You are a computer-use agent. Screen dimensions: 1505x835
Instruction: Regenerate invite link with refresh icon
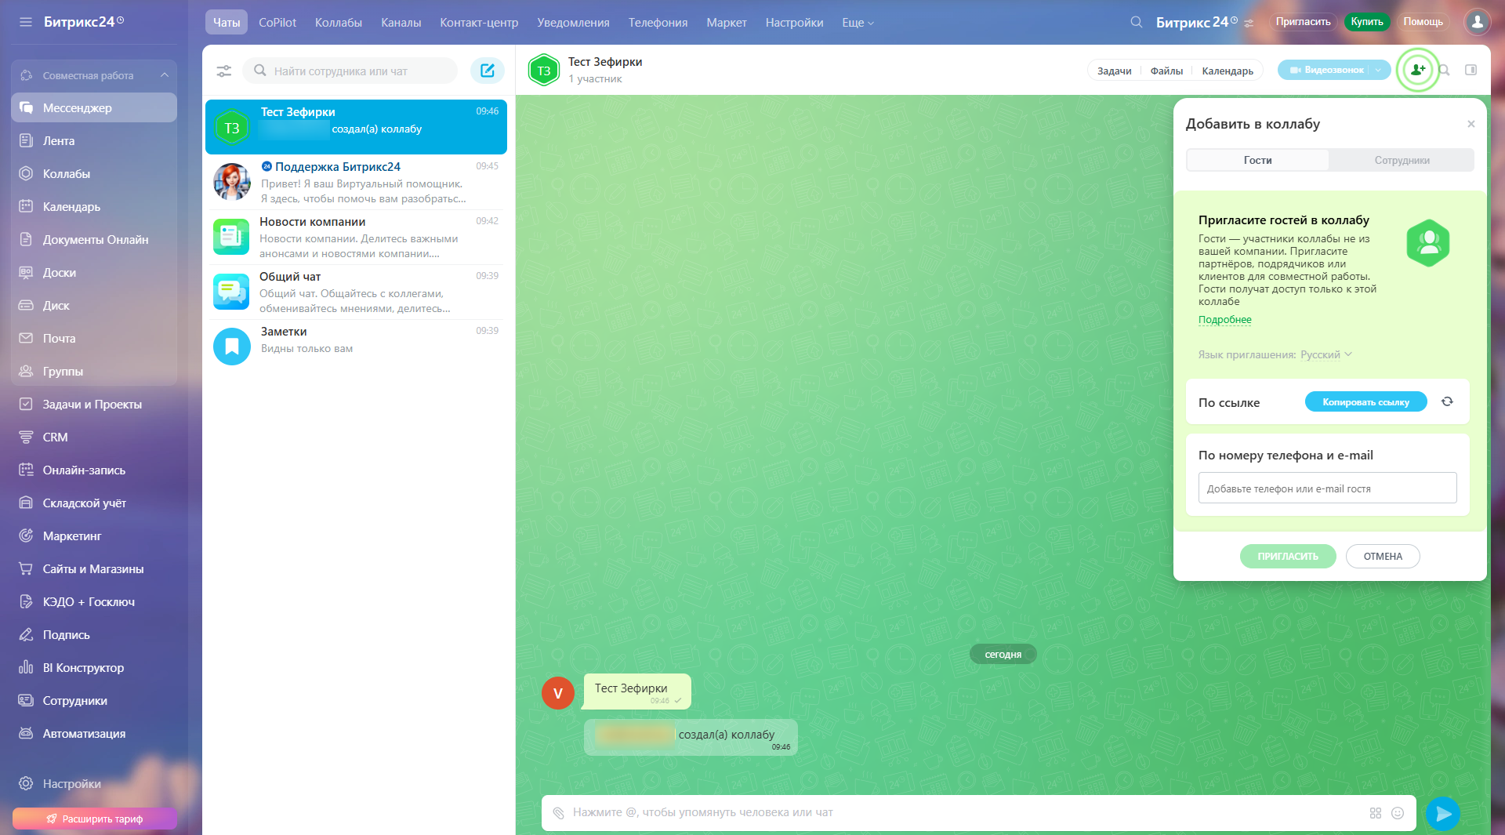(x=1447, y=401)
